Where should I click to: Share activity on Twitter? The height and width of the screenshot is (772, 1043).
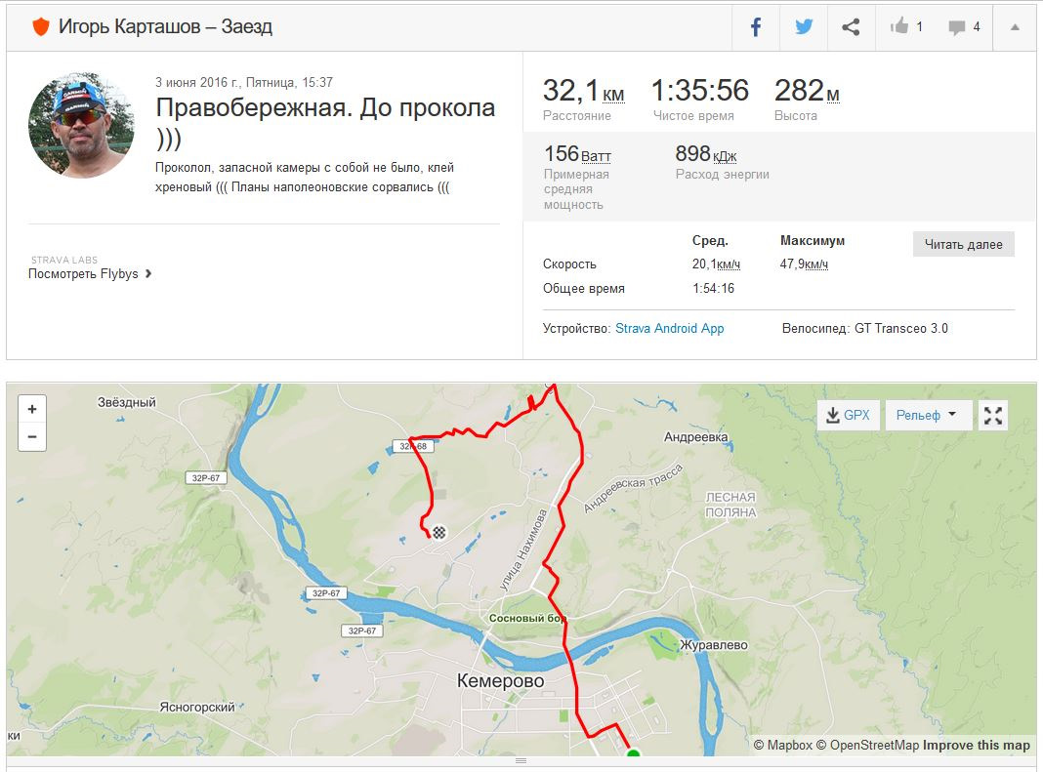[804, 27]
